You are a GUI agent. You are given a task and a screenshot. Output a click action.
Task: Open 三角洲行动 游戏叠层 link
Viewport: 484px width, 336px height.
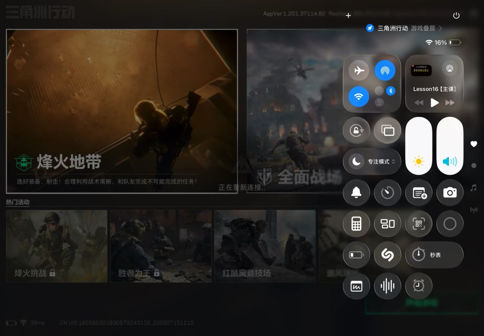(x=404, y=28)
